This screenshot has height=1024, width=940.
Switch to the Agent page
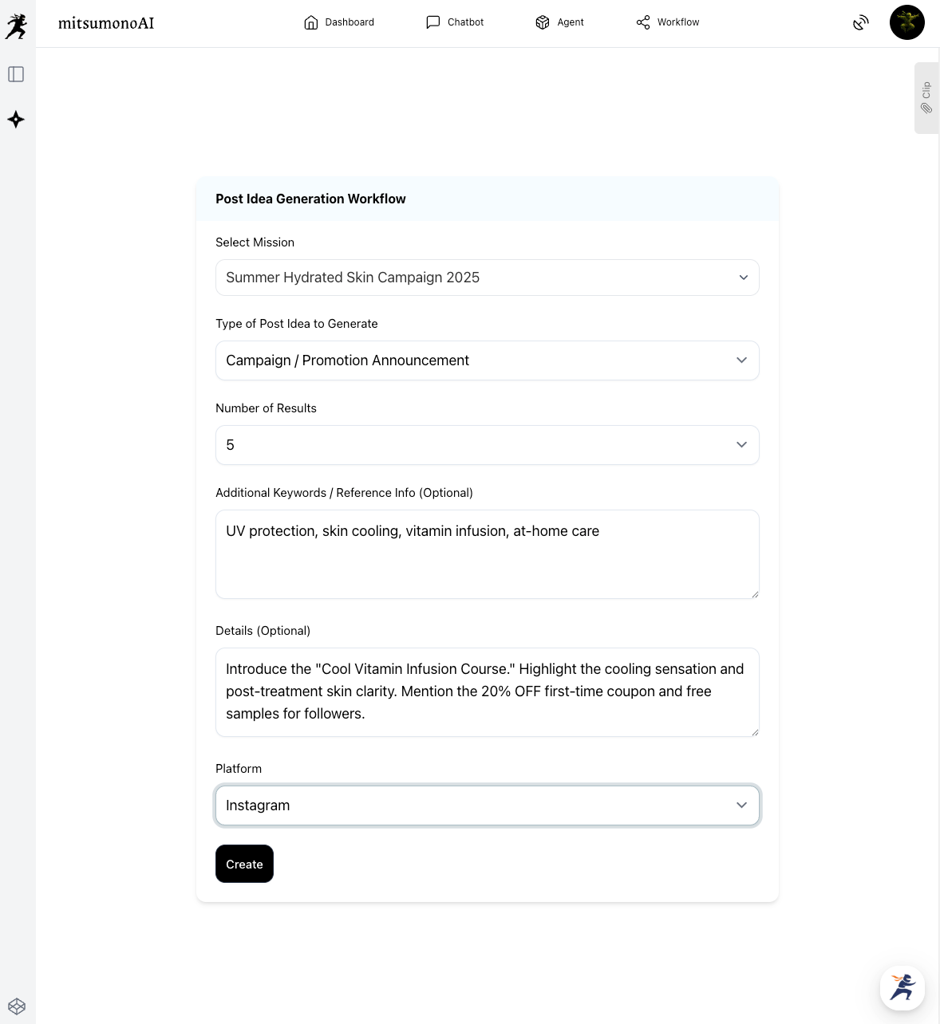pos(559,22)
